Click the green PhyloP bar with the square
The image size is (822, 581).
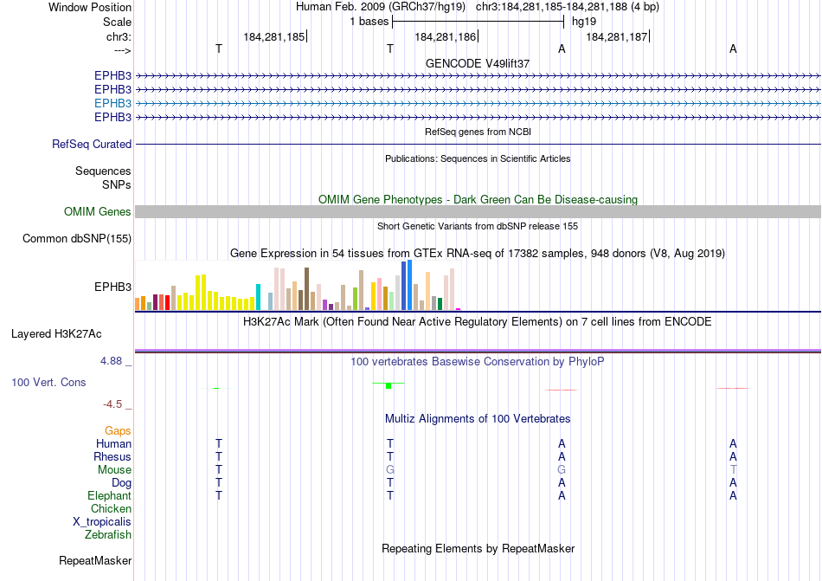tap(389, 385)
